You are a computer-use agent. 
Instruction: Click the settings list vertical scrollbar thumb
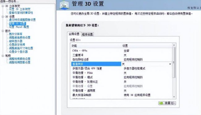(174, 62)
